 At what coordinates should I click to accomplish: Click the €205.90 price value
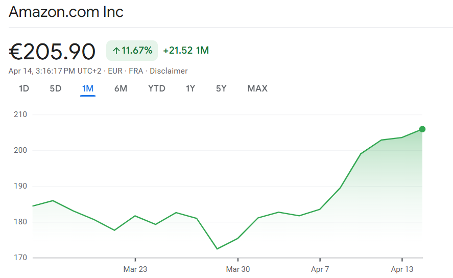(52, 52)
